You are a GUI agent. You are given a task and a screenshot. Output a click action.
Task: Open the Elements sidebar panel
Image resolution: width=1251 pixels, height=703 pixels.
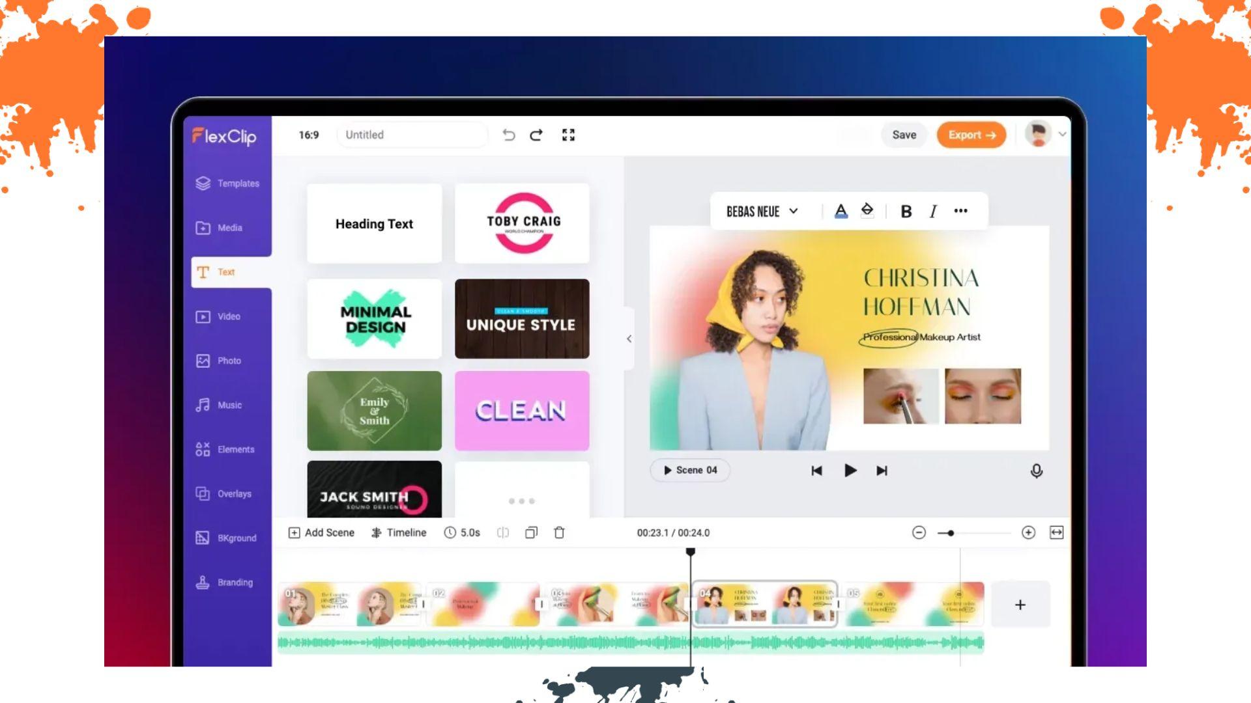coord(225,449)
